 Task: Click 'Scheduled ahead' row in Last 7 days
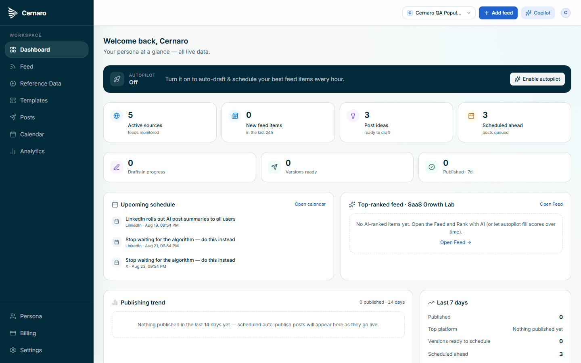[x=495, y=354]
